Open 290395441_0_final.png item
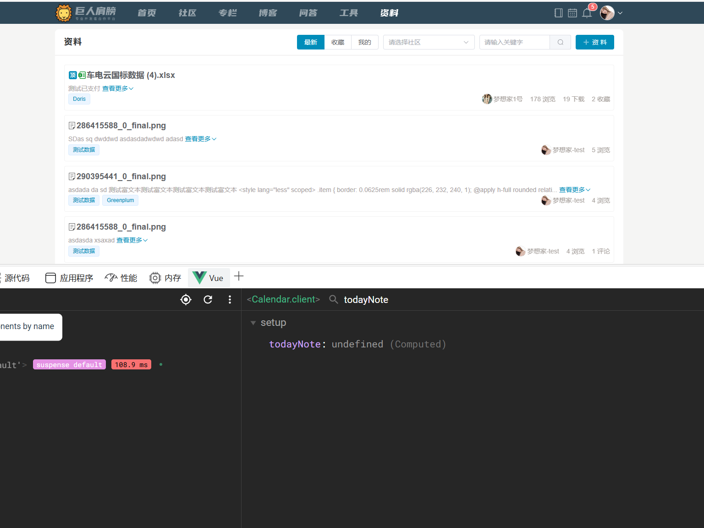Image resolution: width=704 pixels, height=528 pixels. [121, 176]
